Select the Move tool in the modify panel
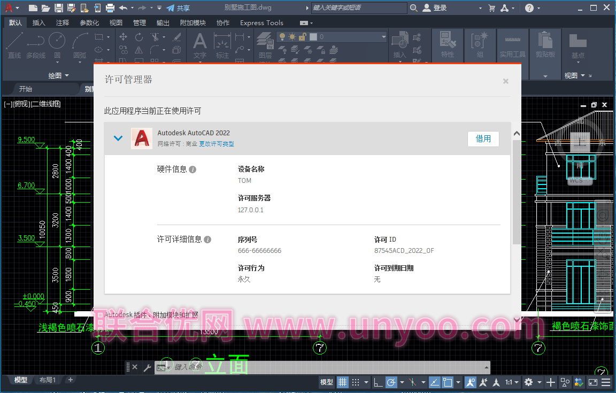Viewport: 616px width, 393px height. pyautogui.click(x=123, y=37)
